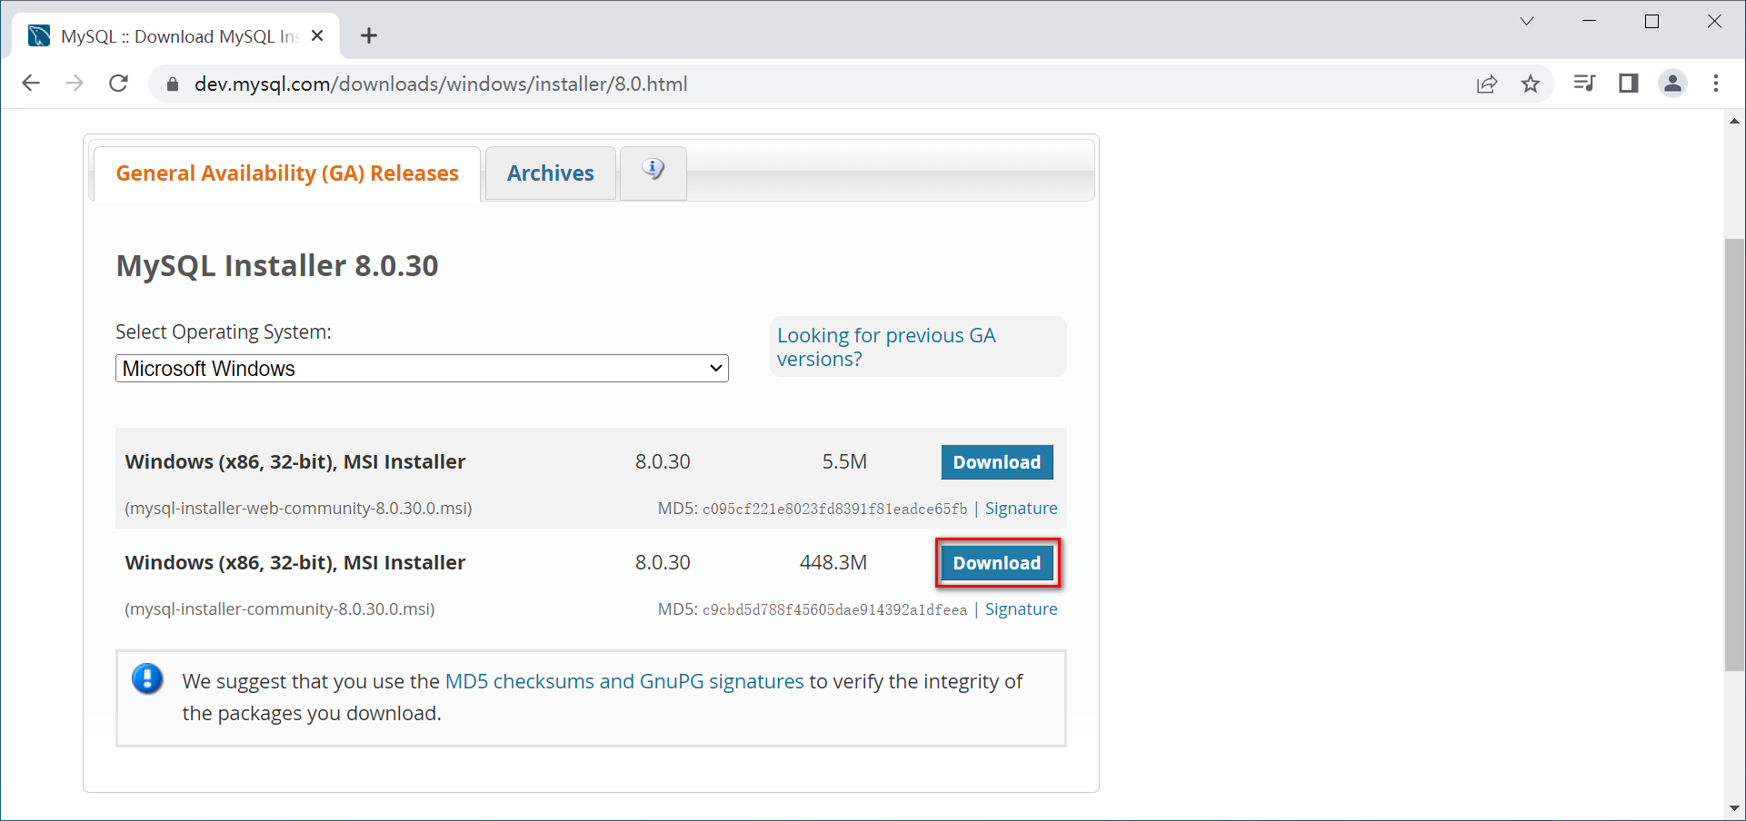Click mysql-installer-web-community-8.0.30.0.msi filename

(x=298, y=509)
